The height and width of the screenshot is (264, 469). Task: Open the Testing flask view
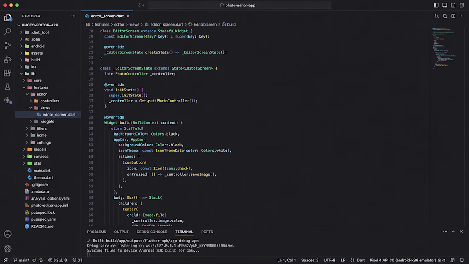[8, 87]
